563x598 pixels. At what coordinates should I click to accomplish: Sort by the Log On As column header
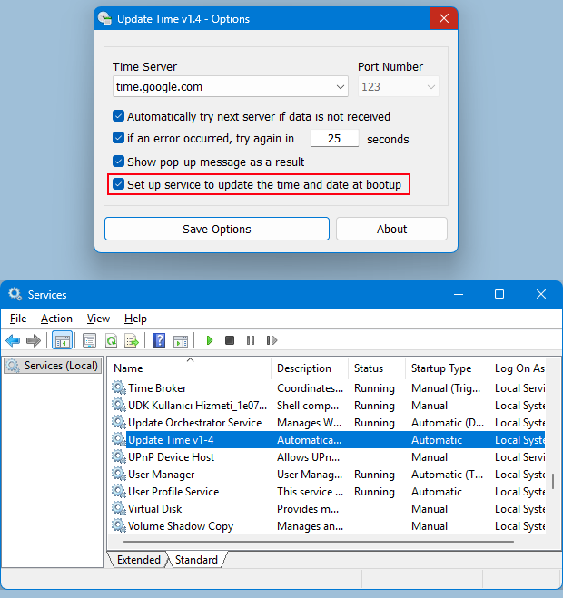519,368
